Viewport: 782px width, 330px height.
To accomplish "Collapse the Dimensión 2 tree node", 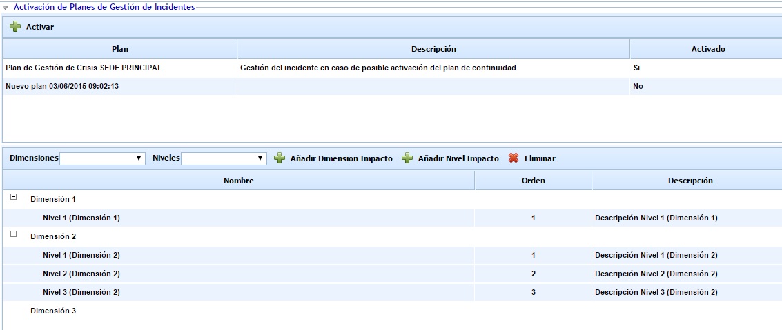I will click(x=14, y=234).
